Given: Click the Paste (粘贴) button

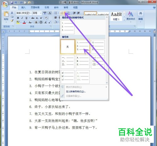Looking at the screenshot, I should [x=6, y=17].
